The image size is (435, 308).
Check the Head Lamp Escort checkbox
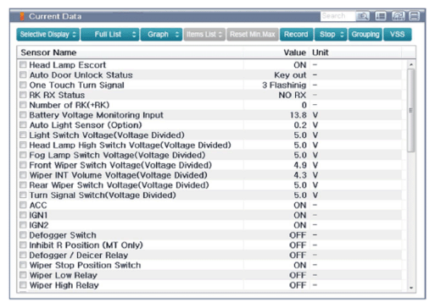[x=23, y=65]
